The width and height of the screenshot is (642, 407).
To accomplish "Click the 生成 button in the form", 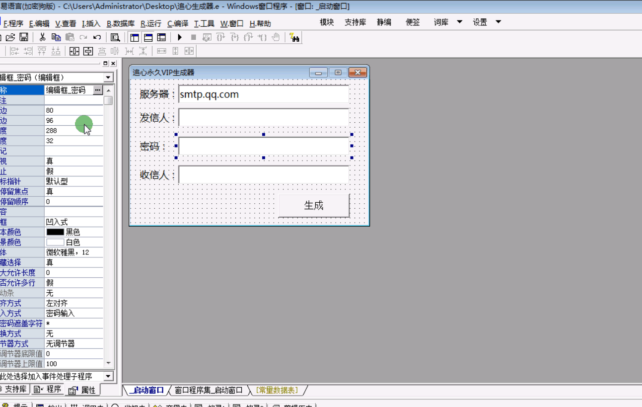I will point(314,205).
